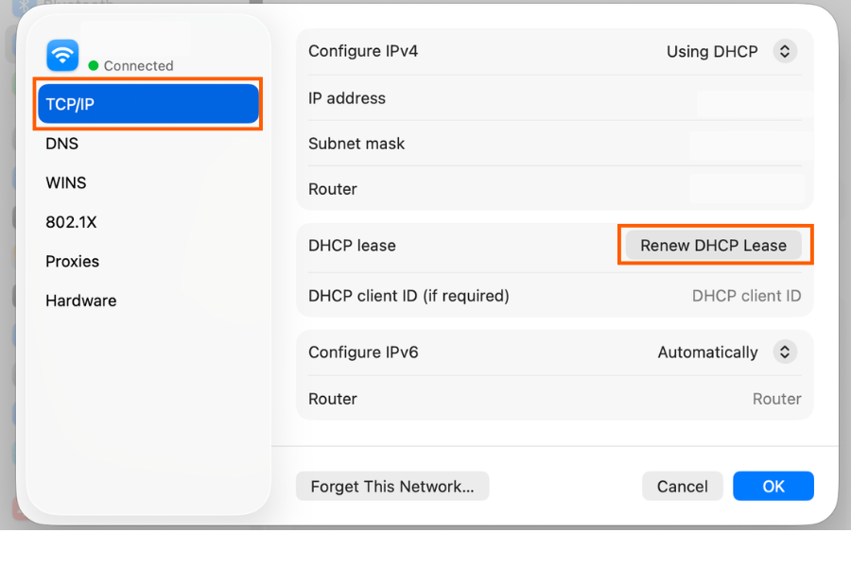Click the Subnet mask value field
This screenshot has width=851, height=567.
pyautogui.click(x=749, y=144)
